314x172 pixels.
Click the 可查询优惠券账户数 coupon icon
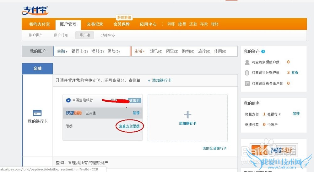click(x=247, y=83)
